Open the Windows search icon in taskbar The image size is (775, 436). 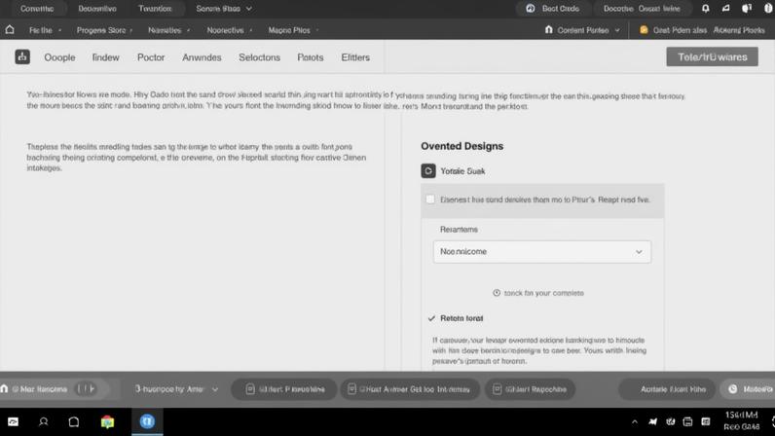tap(44, 422)
